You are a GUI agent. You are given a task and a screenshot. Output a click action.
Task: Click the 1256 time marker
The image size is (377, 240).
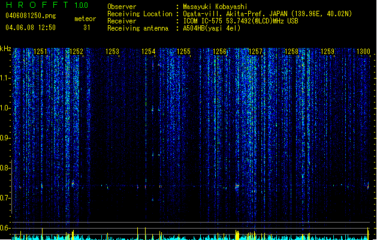click(220, 52)
